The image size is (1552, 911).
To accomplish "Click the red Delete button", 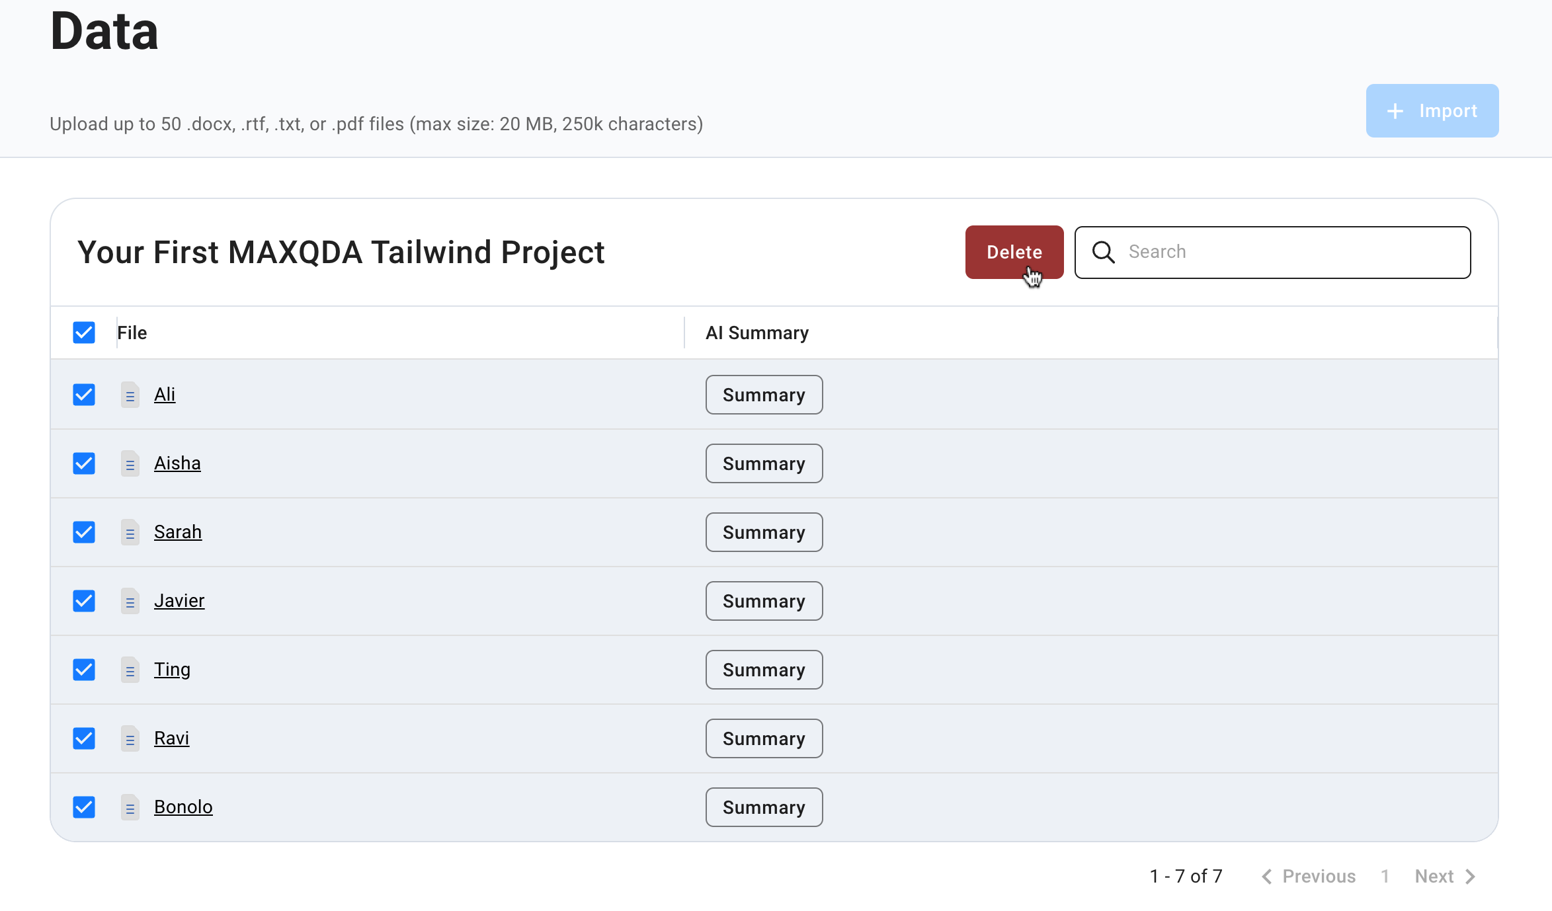I will [x=1014, y=252].
